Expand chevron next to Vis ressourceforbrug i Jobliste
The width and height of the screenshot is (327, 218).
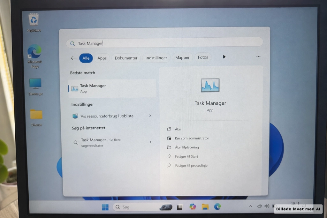(150, 116)
